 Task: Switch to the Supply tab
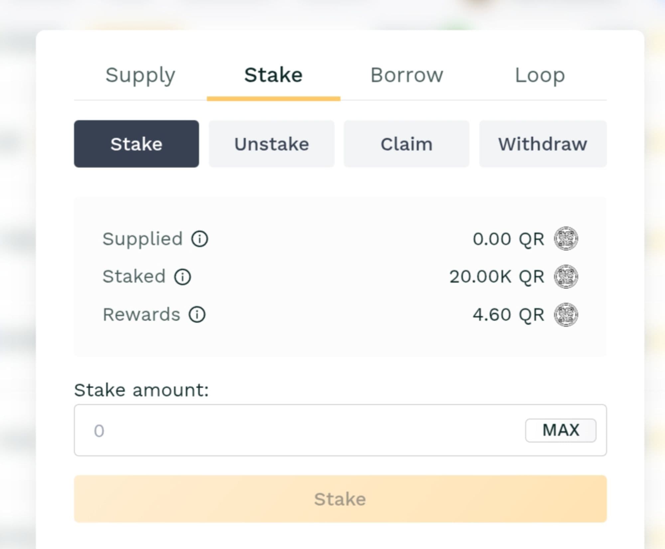click(140, 75)
